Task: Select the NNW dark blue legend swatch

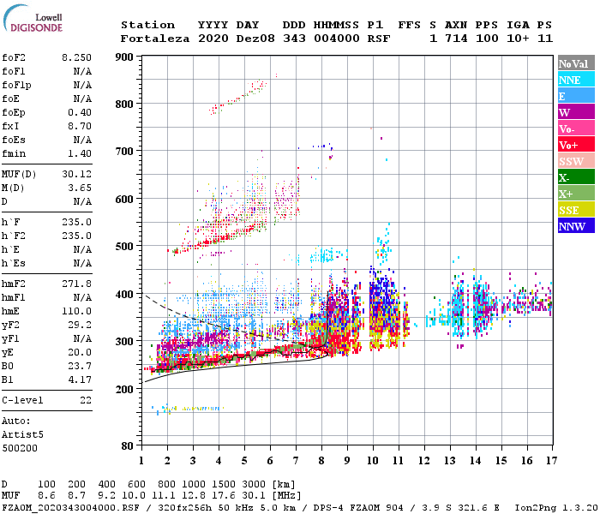Action: point(576,225)
